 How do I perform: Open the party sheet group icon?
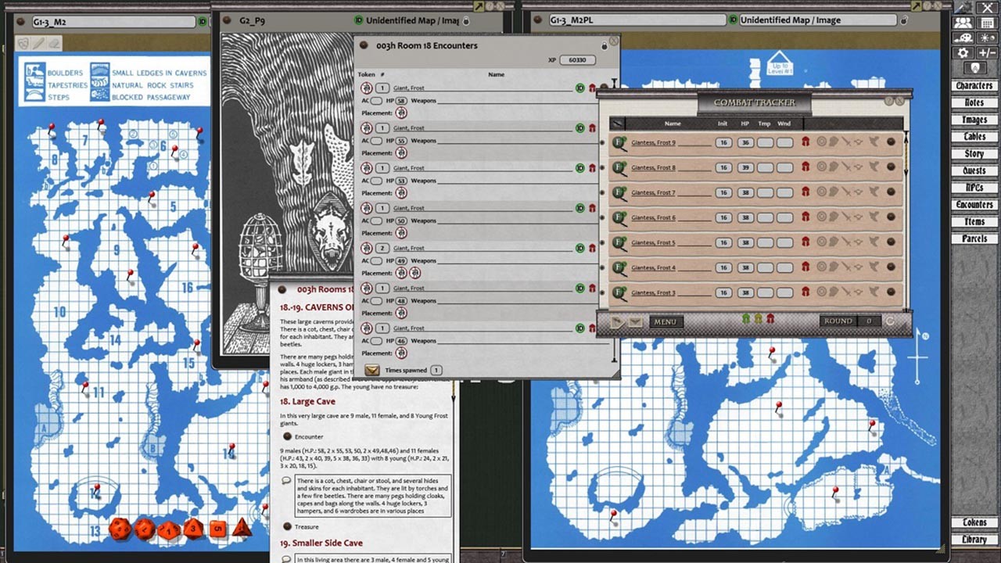point(963,23)
